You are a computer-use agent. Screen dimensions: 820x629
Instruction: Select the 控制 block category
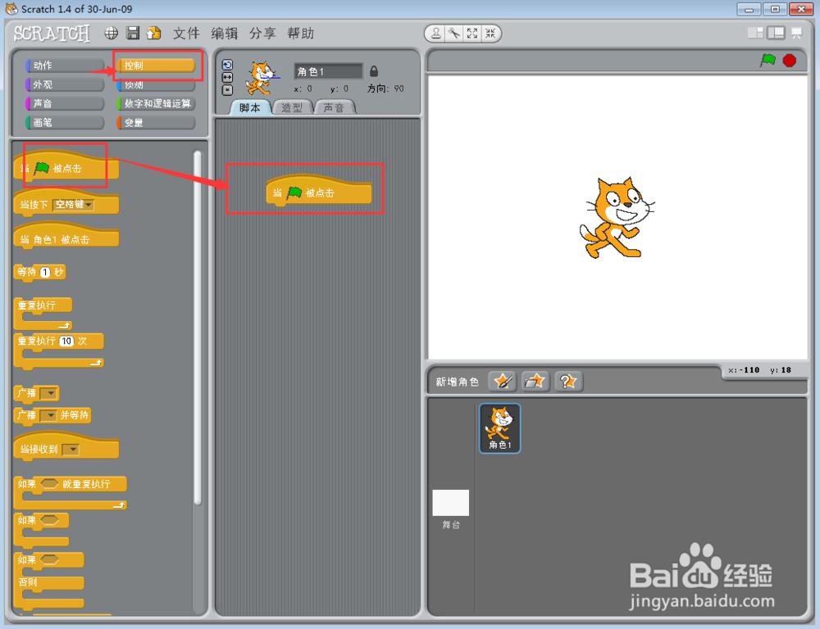(x=156, y=66)
